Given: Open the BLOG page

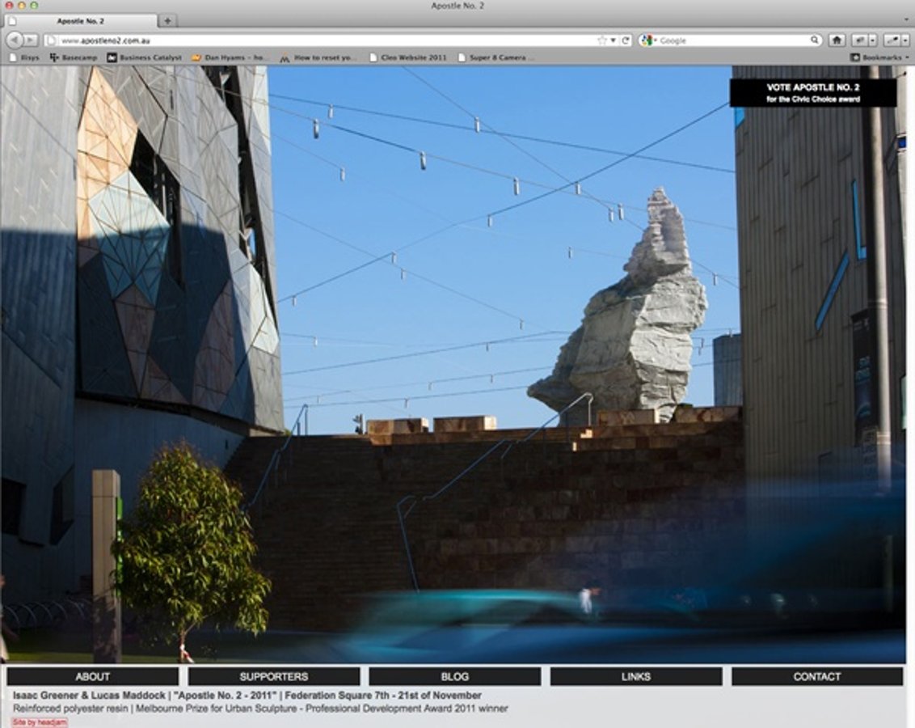Looking at the screenshot, I should pyautogui.click(x=454, y=676).
